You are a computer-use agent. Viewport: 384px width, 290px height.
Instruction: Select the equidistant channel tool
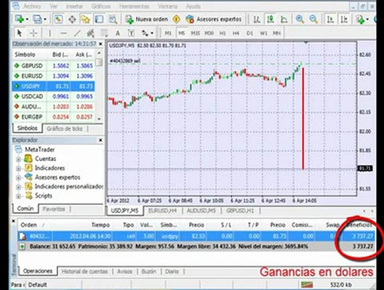tap(91, 33)
